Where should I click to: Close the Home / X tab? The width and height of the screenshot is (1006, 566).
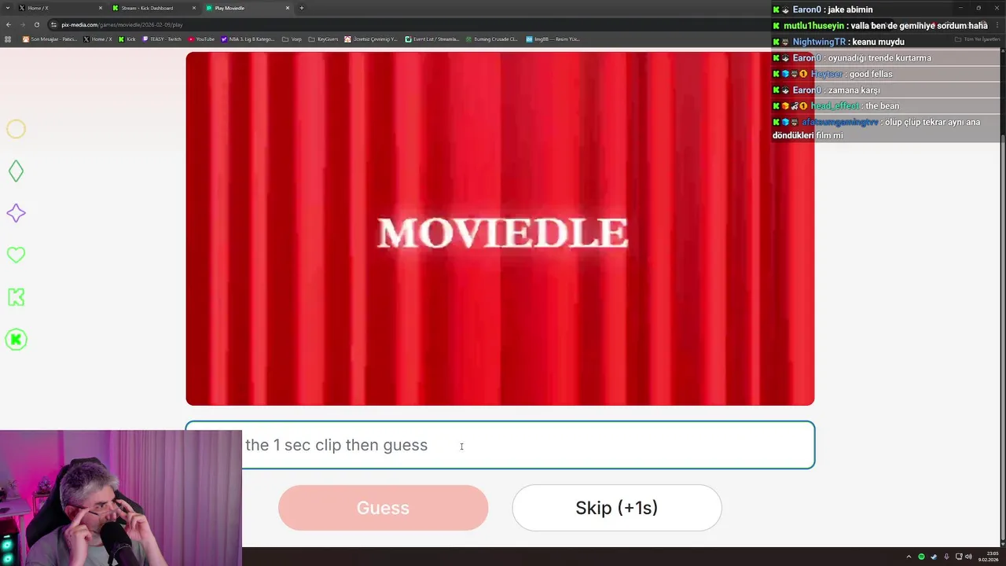pos(101,8)
